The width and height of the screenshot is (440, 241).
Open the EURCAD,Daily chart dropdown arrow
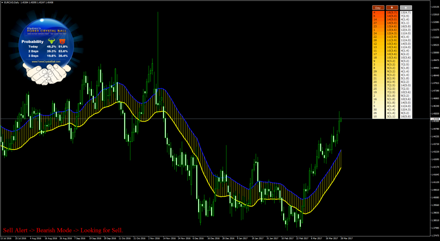[2, 2]
